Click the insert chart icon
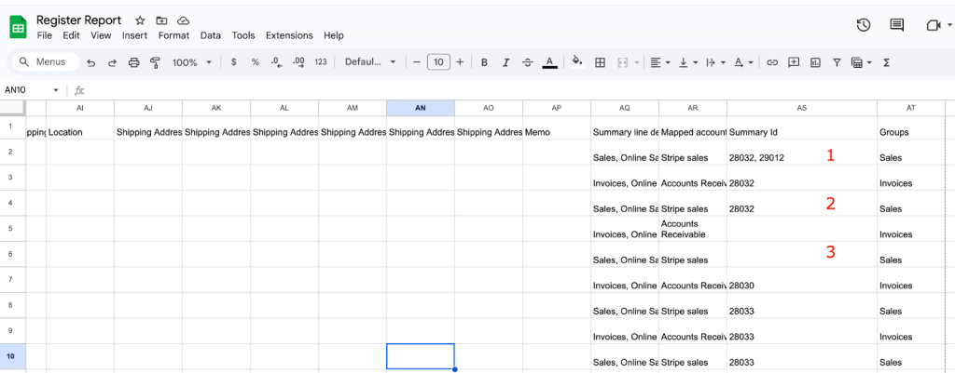955x373 pixels. point(815,62)
